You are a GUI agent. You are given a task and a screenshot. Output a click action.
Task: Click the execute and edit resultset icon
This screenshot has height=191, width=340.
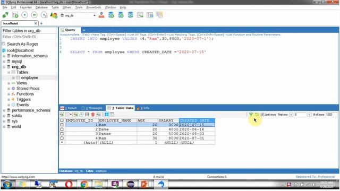click(44, 15)
